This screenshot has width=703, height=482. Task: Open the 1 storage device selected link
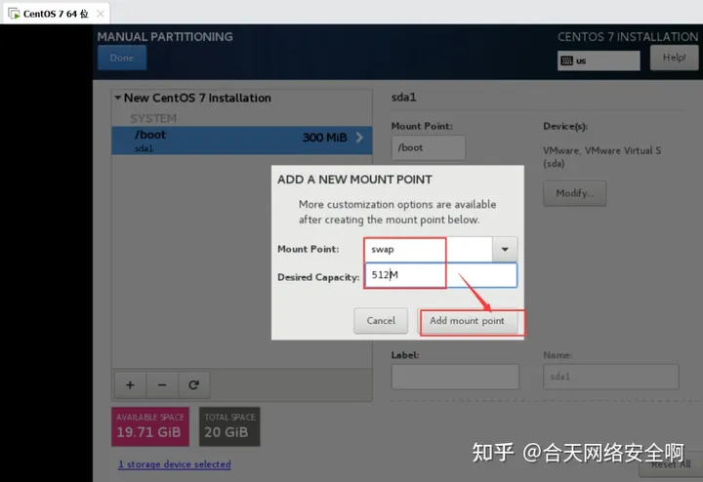click(175, 464)
